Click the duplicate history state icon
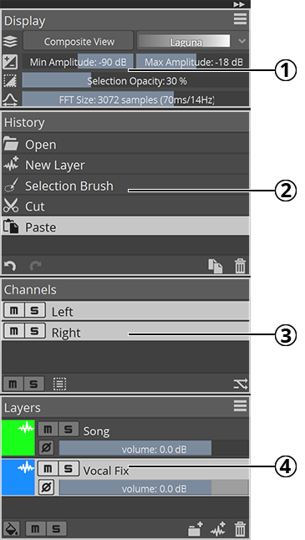The image size is (305, 540). coord(215,267)
